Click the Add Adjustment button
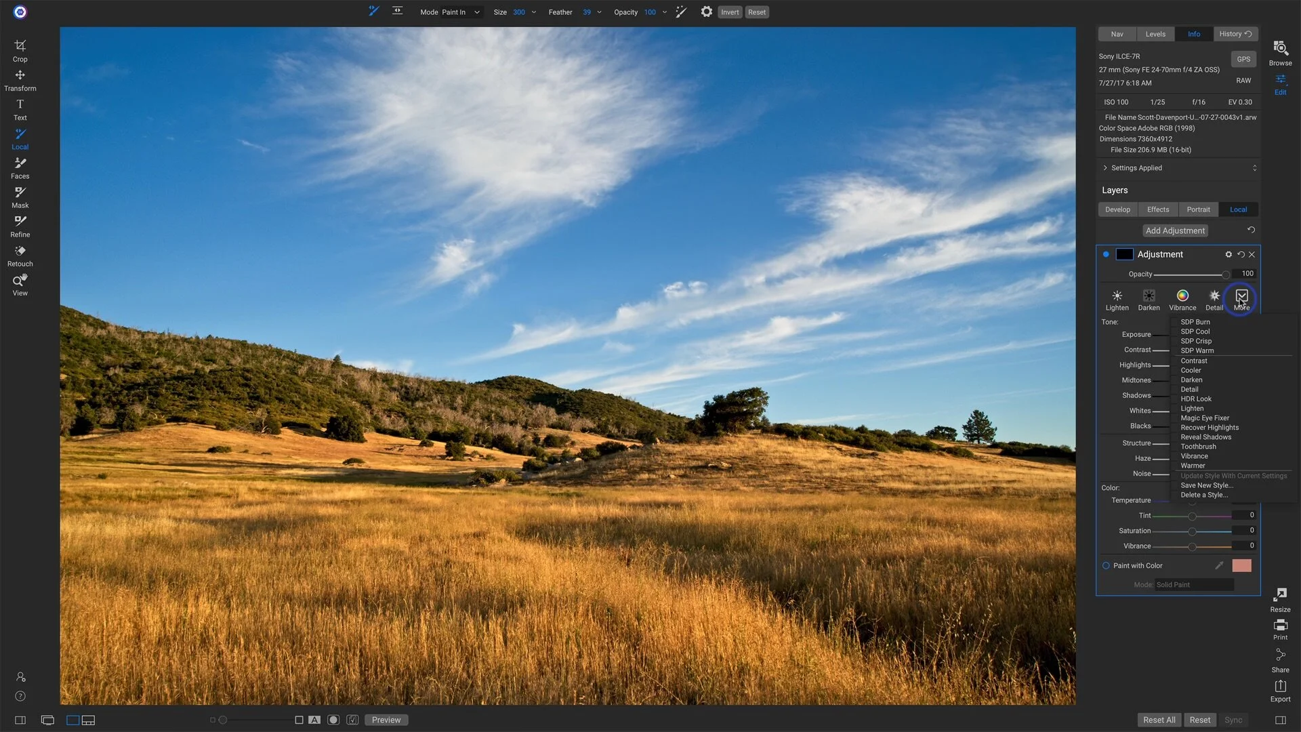 click(1175, 230)
